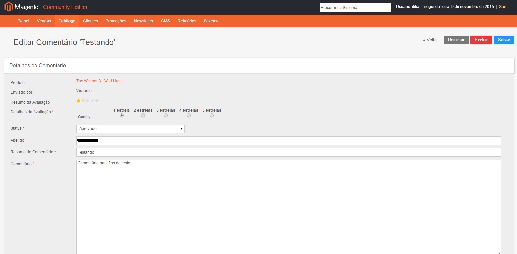Open The Witcher 3 - Wild Hunt product link
Image resolution: width=517 pixels, height=254 pixels.
[99, 81]
